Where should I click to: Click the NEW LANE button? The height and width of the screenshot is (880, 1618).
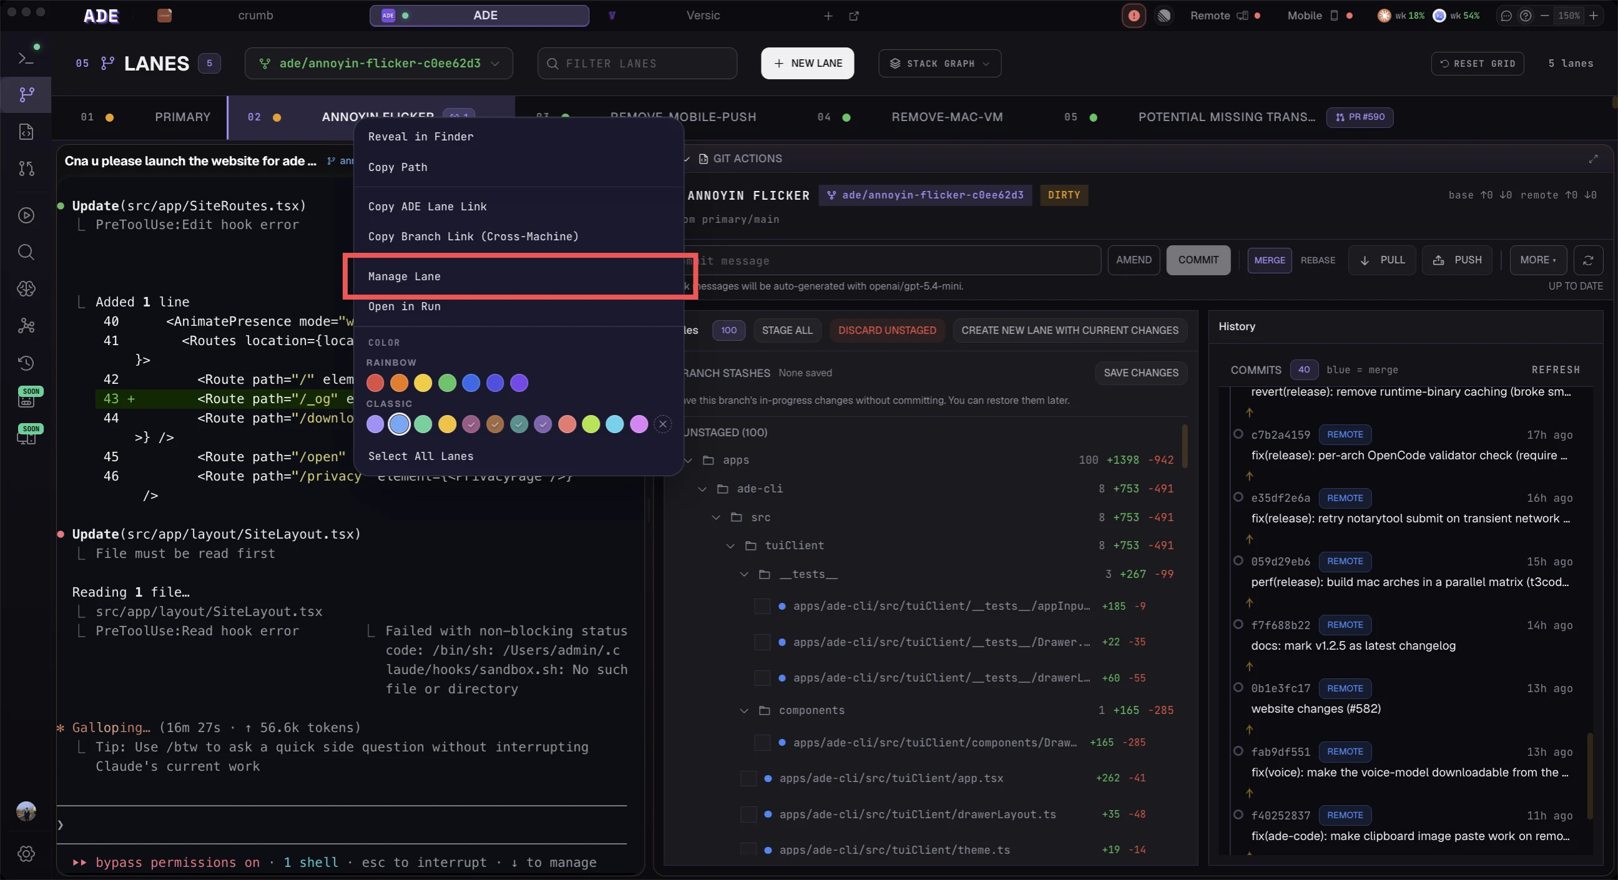pyautogui.click(x=807, y=64)
